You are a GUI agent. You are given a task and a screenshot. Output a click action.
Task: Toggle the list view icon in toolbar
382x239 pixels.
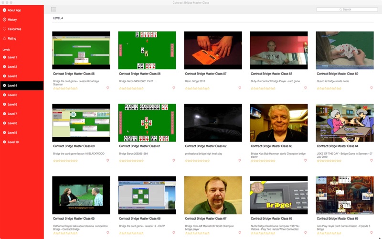tap(53, 9)
